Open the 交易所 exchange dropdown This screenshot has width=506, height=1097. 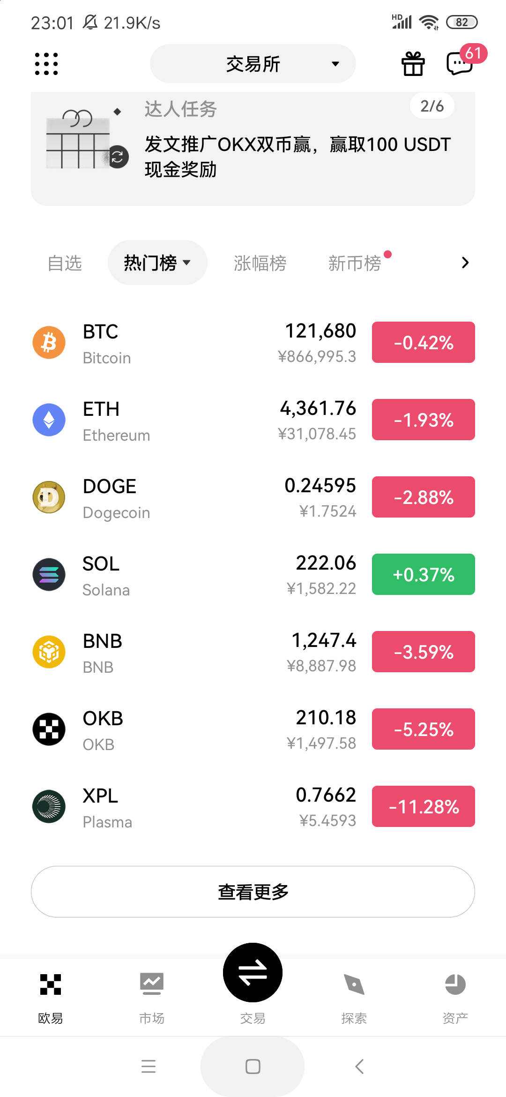(253, 64)
